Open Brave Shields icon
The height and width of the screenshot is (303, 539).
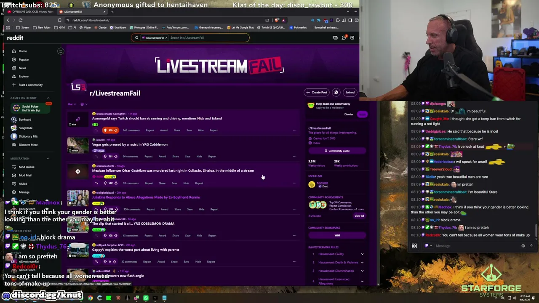tap(277, 20)
